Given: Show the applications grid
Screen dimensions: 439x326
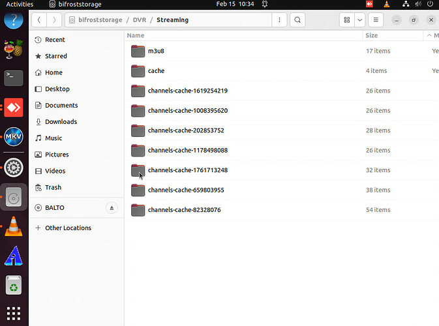Looking at the screenshot, I should pyautogui.click(x=14, y=312).
